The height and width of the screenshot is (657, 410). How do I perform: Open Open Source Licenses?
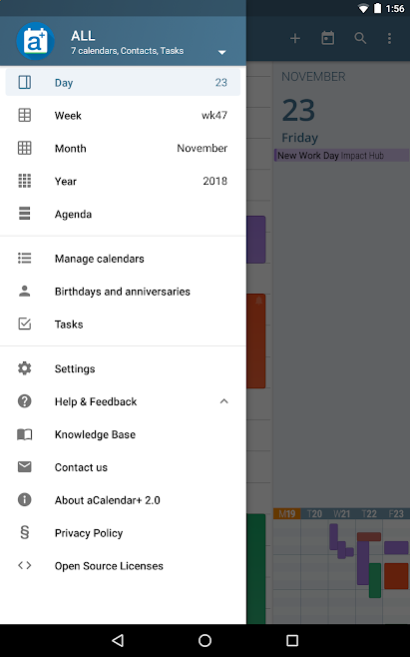123,566
